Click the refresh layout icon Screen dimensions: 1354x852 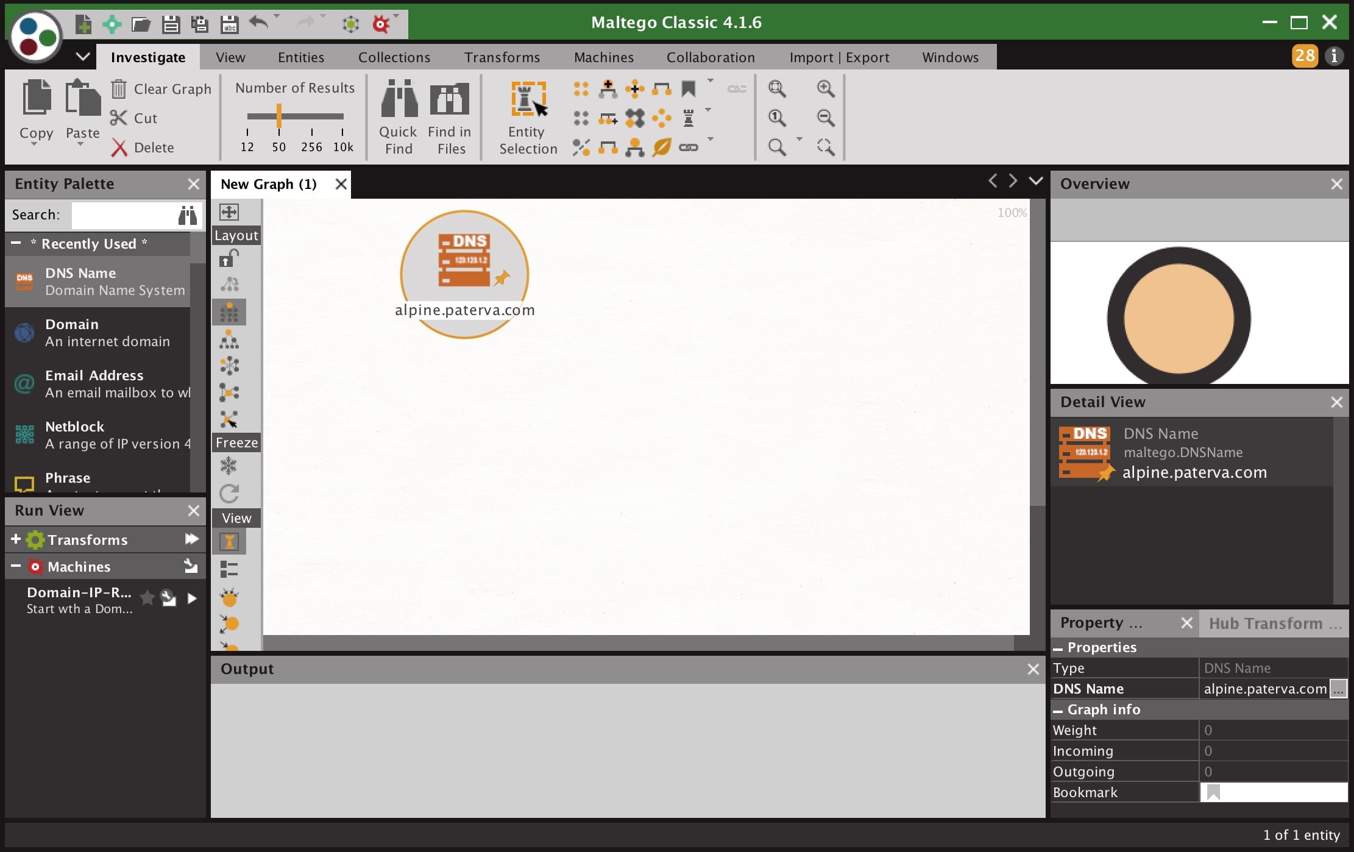click(229, 494)
